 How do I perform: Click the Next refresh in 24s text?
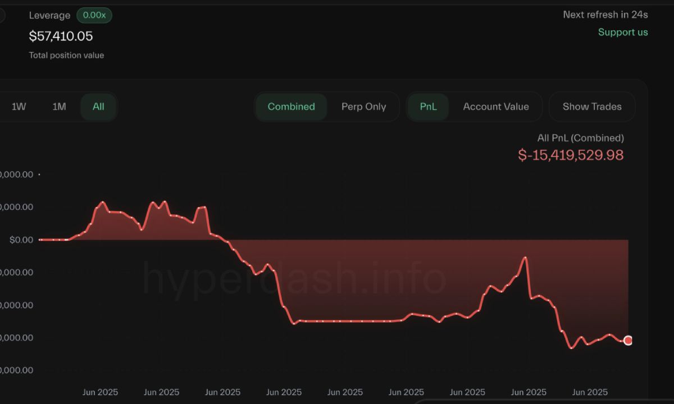pyautogui.click(x=605, y=15)
